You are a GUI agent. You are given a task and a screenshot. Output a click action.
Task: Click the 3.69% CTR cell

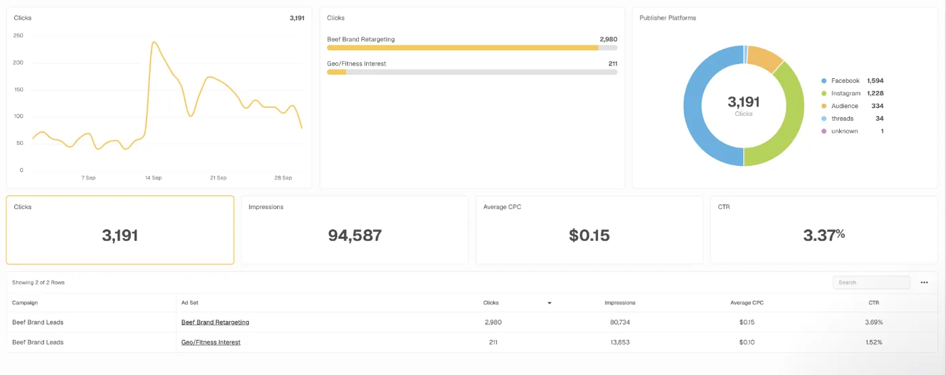click(x=874, y=322)
